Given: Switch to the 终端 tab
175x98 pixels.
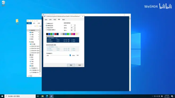Looking at the screenshot, I should (63, 20).
